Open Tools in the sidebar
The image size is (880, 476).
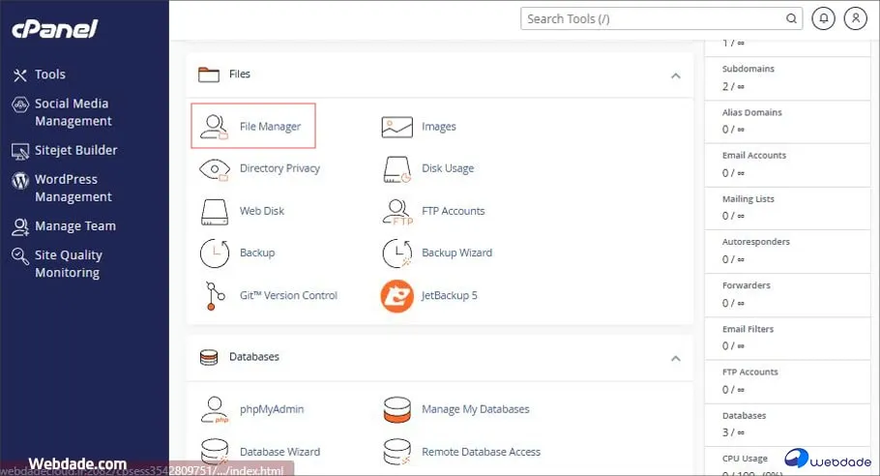(x=49, y=74)
